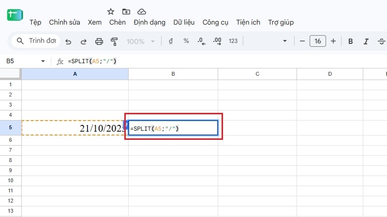The height and width of the screenshot is (217, 387).
Task: Open the Dữ liệu menu
Action: tap(184, 22)
